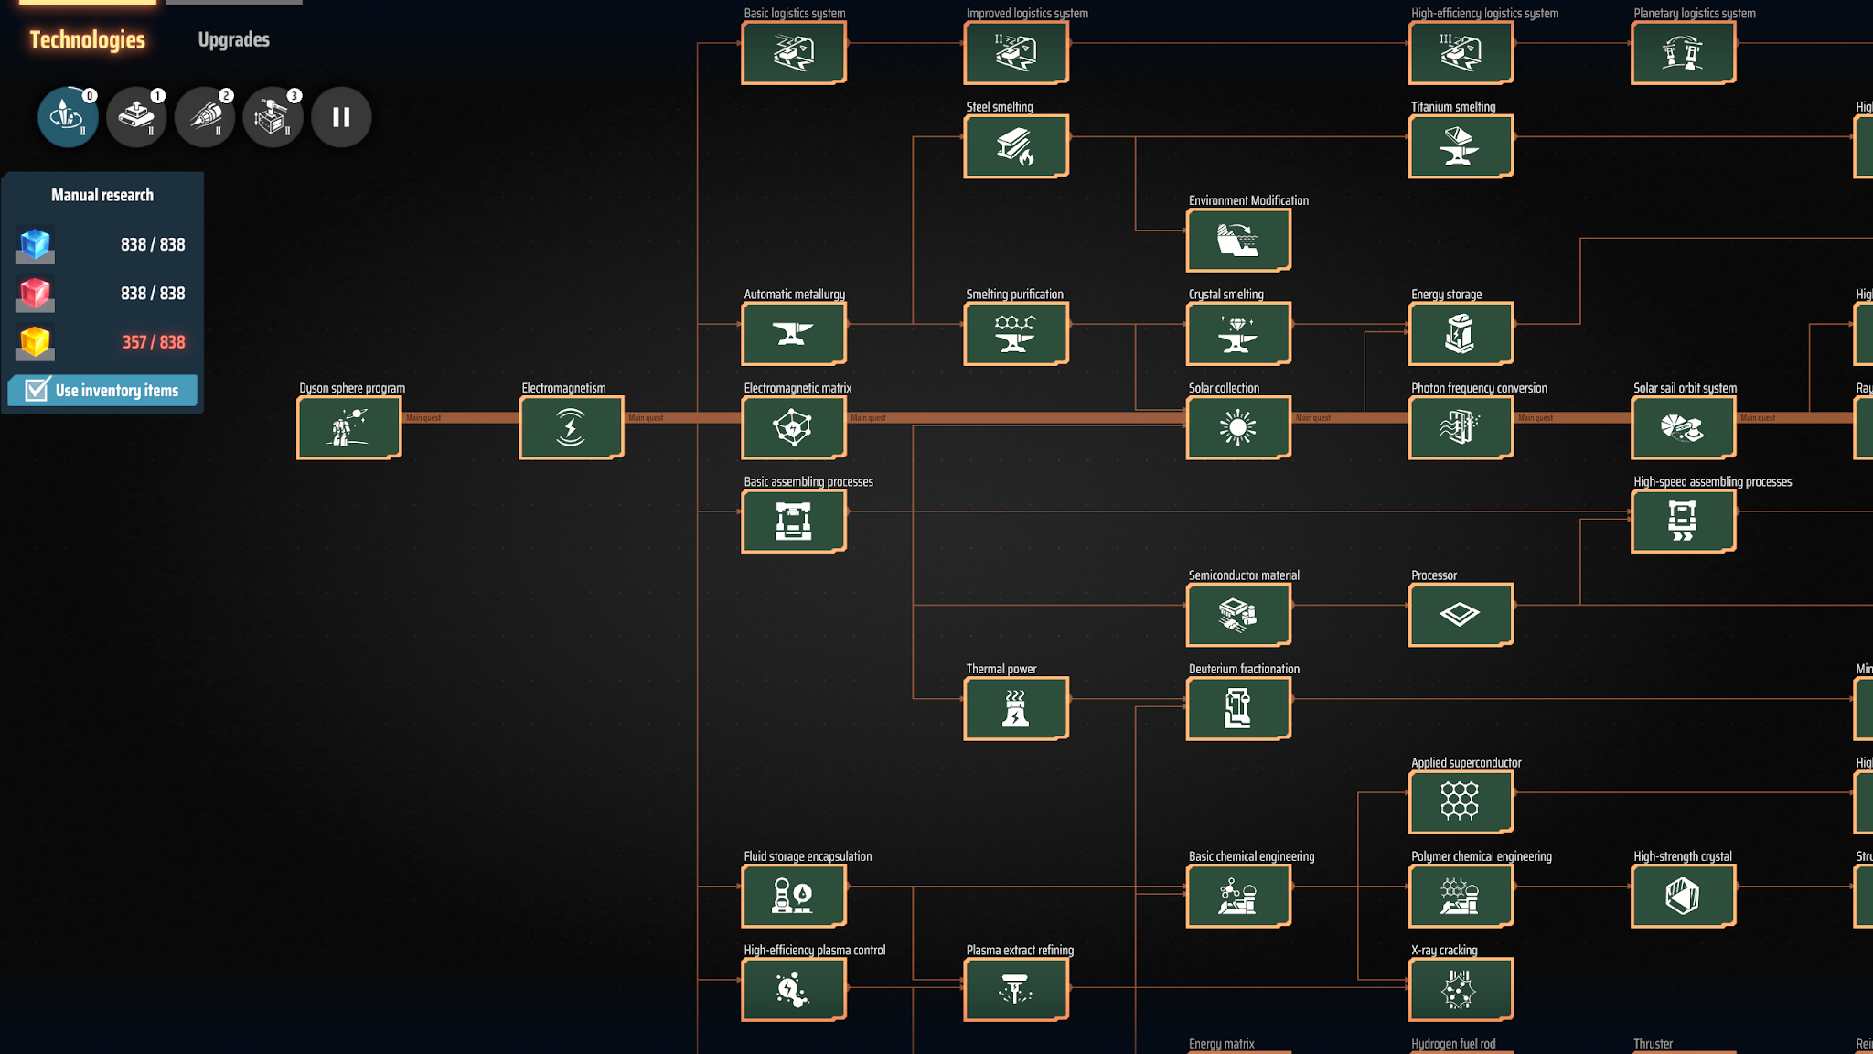
Task: Open Crystal smelting technology
Action: tap(1239, 334)
